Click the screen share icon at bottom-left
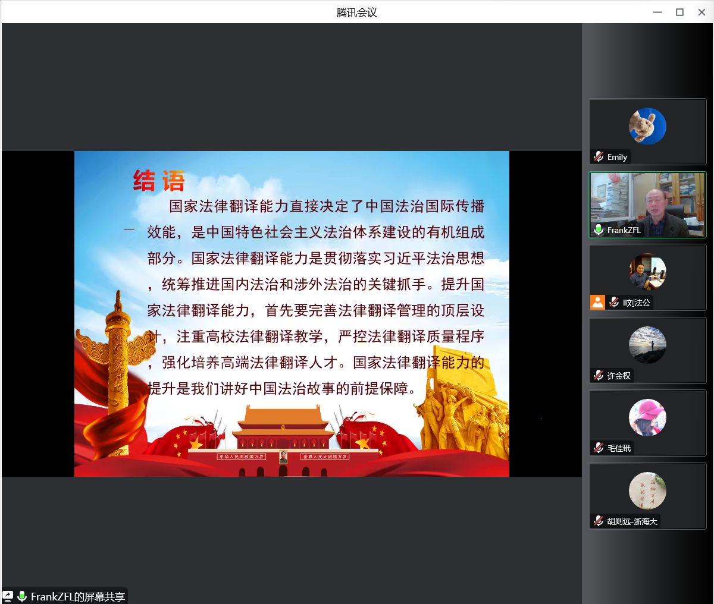714x604 pixels. (x=8, y=596)
